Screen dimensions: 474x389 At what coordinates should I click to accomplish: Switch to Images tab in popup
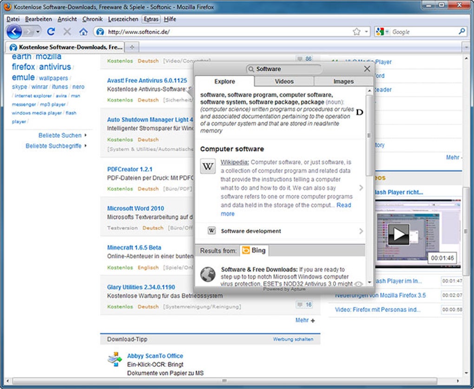pyautogui.click(x=343, y=81)
